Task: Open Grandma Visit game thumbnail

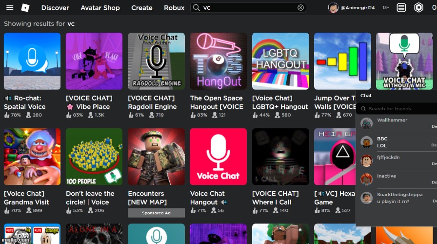Action: (x=32, y=157)
